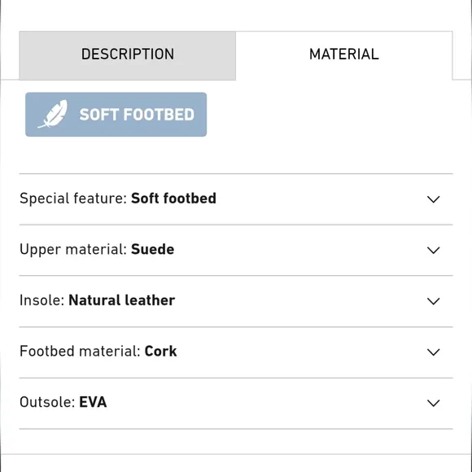Click the 'Insole:' label text
This screenshot has height=472, width=472.
(x=42, y=300)
